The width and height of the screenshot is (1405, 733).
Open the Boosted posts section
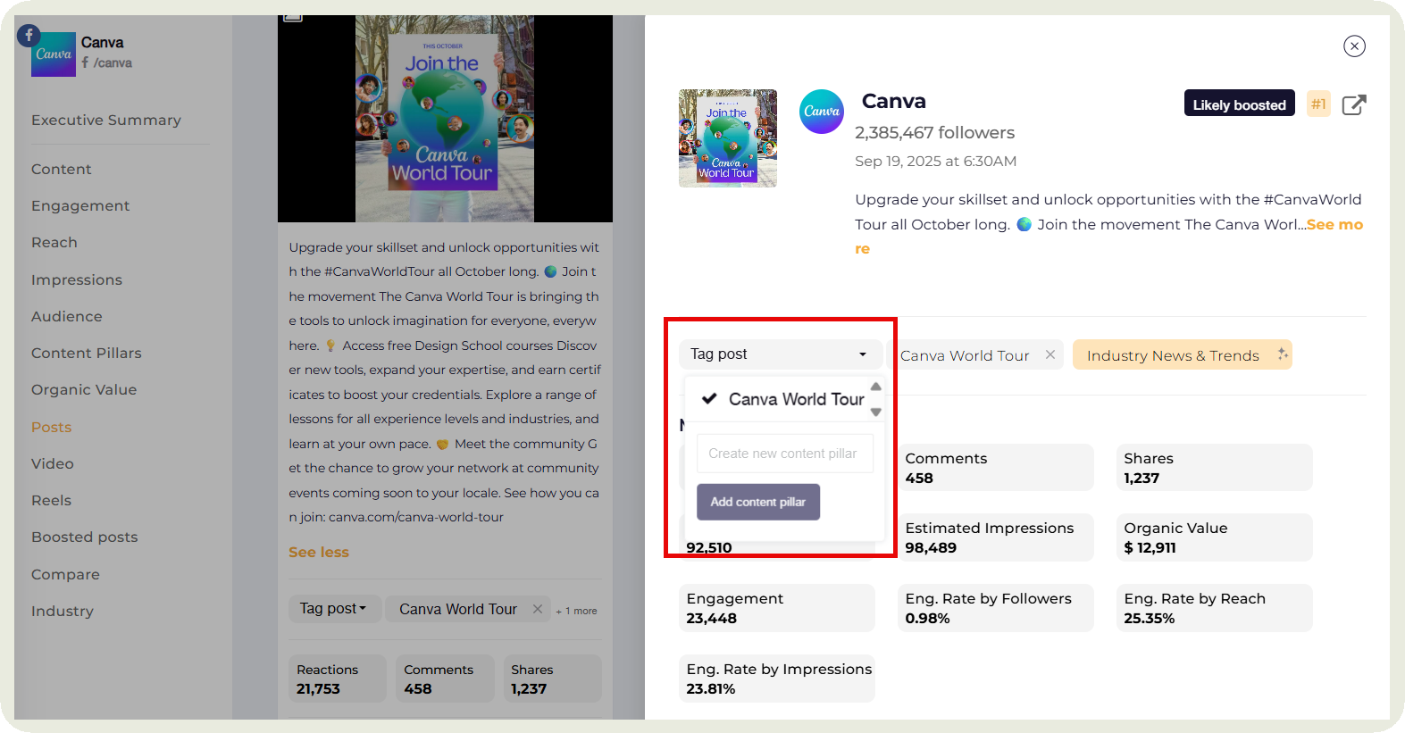click(85, 537)
